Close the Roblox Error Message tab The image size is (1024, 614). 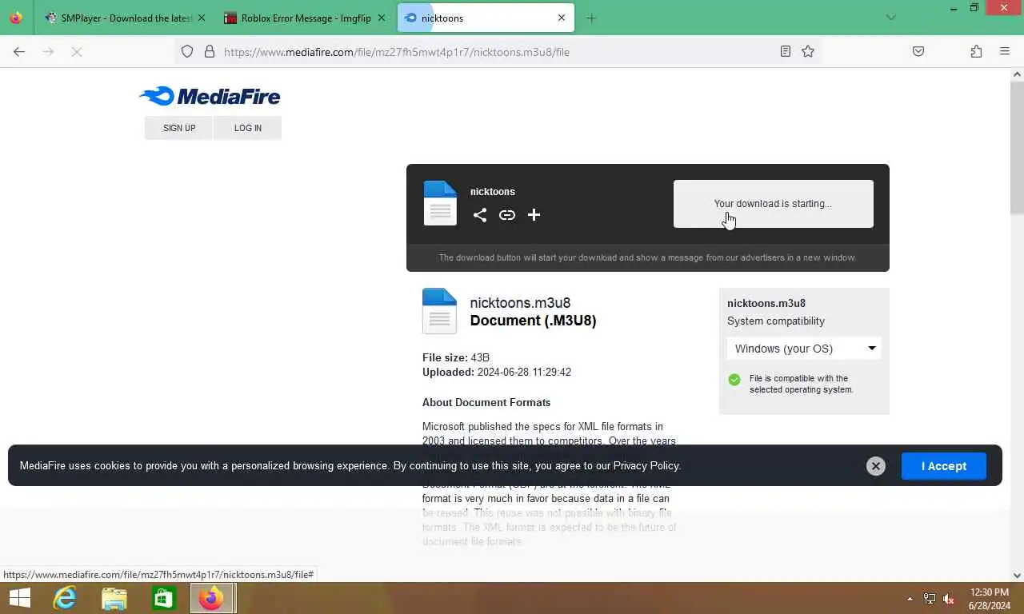(x=382, y=18)
